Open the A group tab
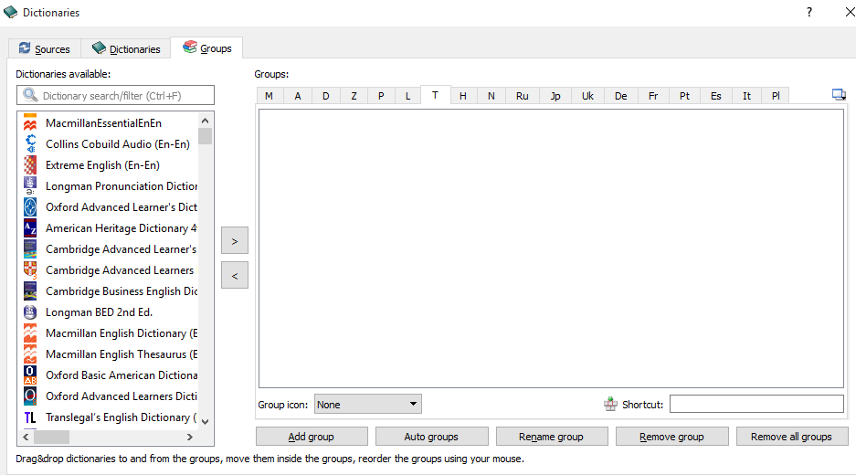Viewport: 856px width, 475px height. click(x=298, y=96)
